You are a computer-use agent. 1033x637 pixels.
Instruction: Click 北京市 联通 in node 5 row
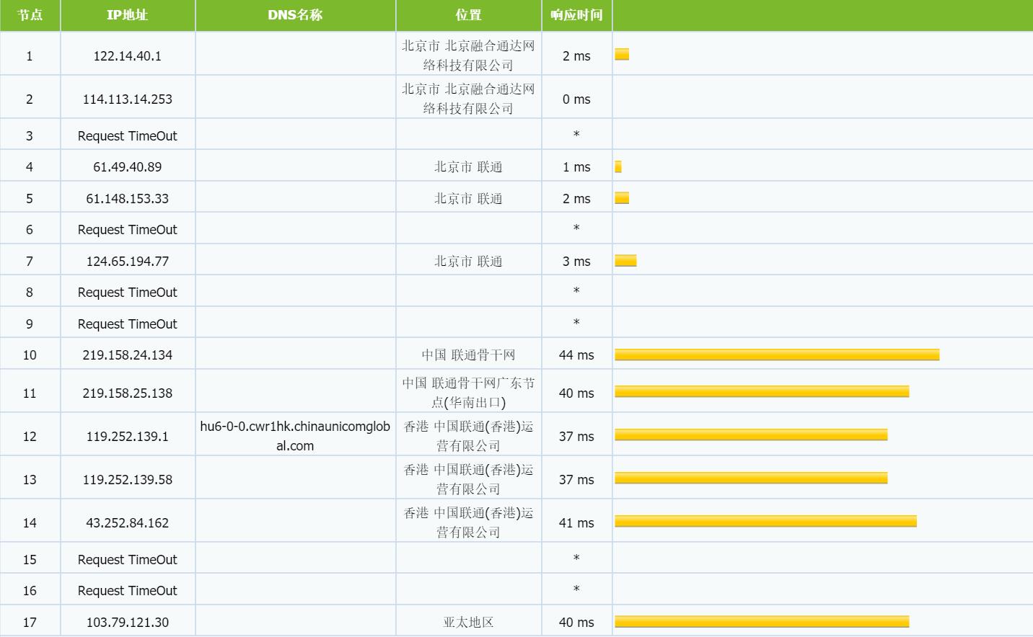point(468,199)
